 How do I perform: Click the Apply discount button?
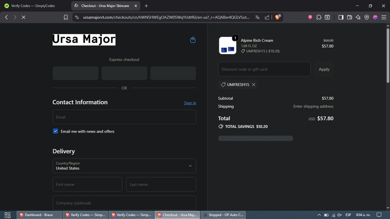click(324, 69)
